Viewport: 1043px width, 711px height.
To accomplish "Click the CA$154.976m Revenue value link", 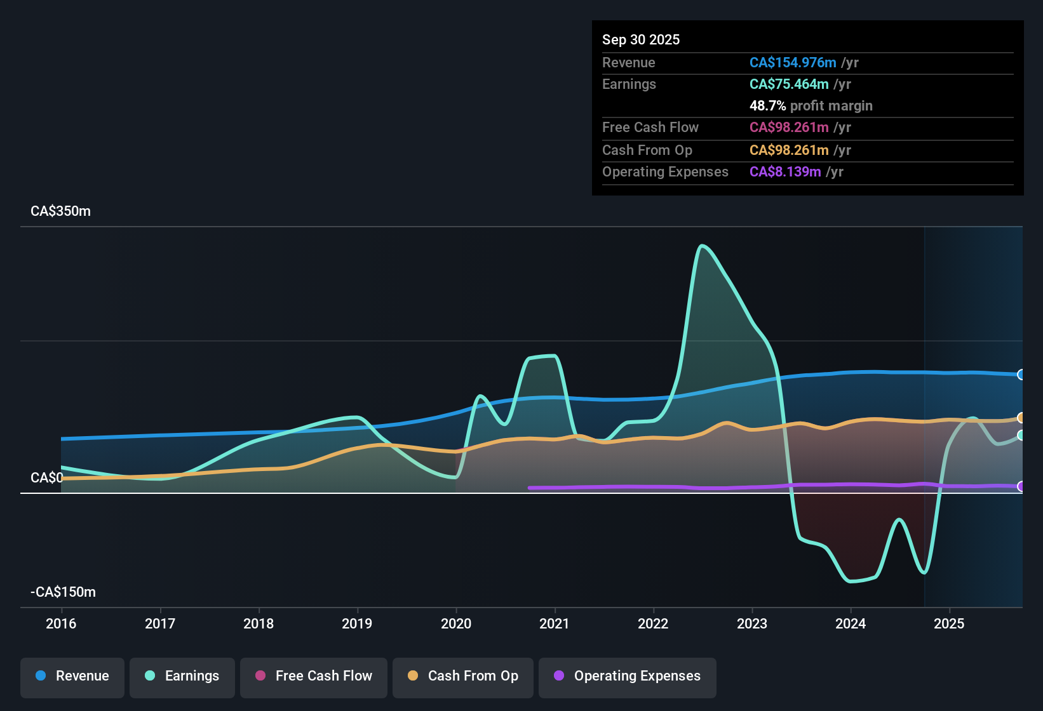I will 793,62.
